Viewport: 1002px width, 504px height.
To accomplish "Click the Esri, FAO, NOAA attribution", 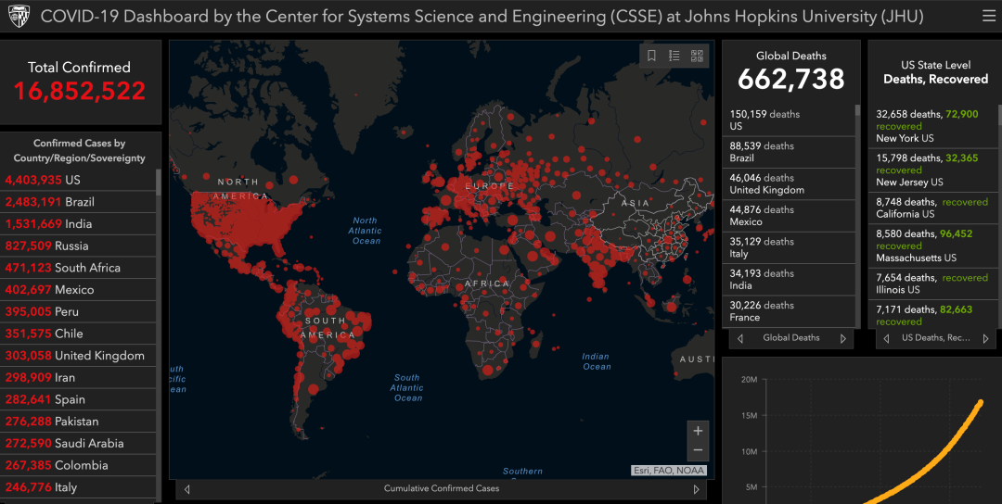I will pyautogui.click(x=668, y=470).
